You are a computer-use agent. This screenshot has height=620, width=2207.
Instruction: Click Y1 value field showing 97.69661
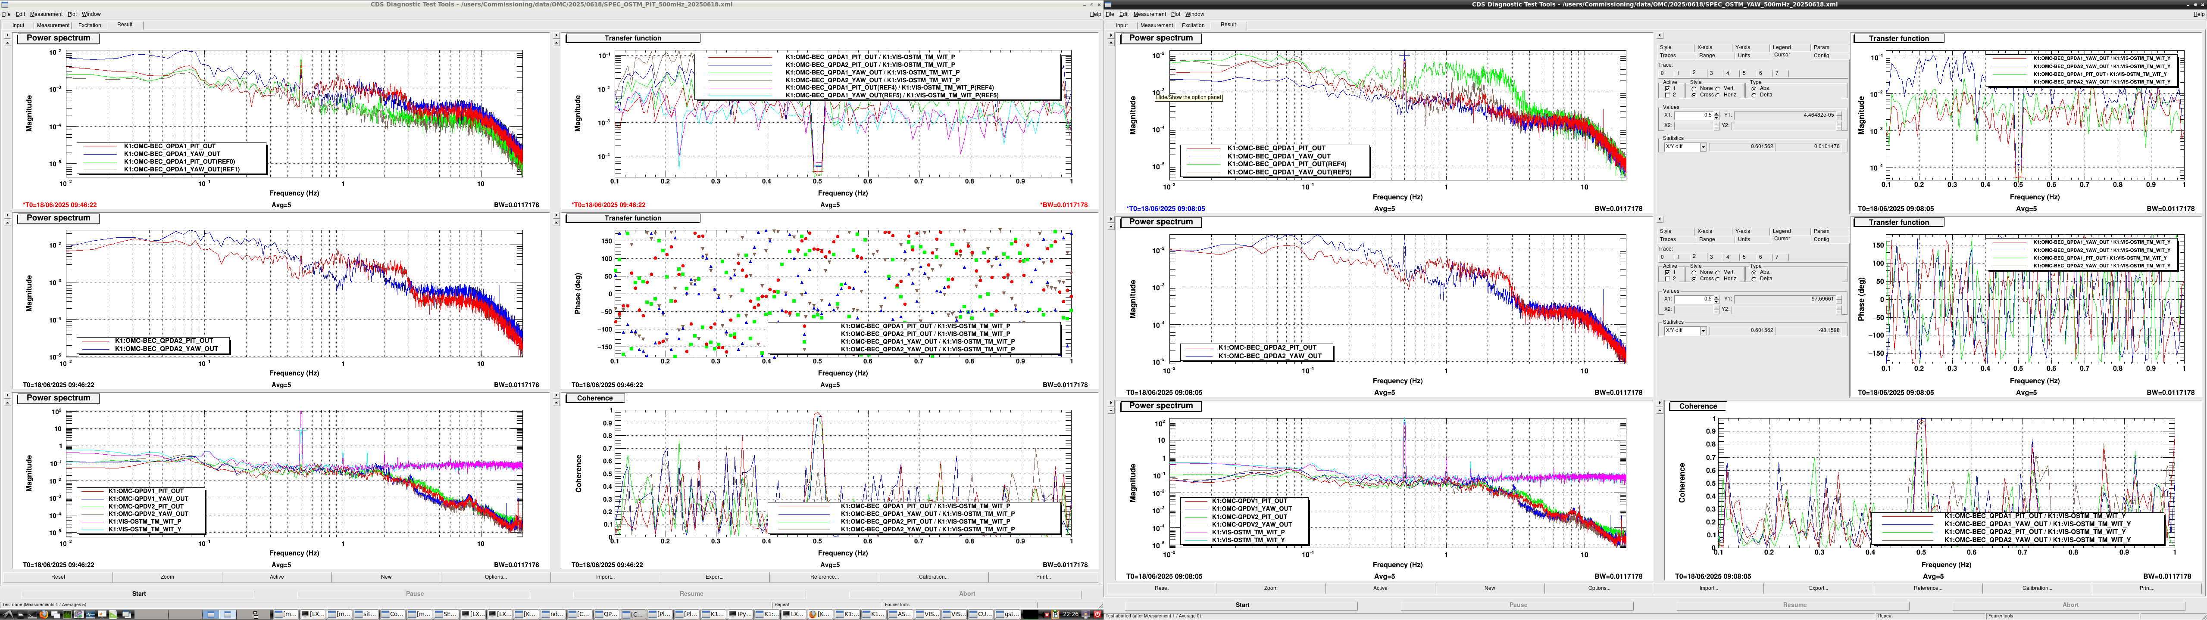pyautogui.click(x=1785, y=300)
